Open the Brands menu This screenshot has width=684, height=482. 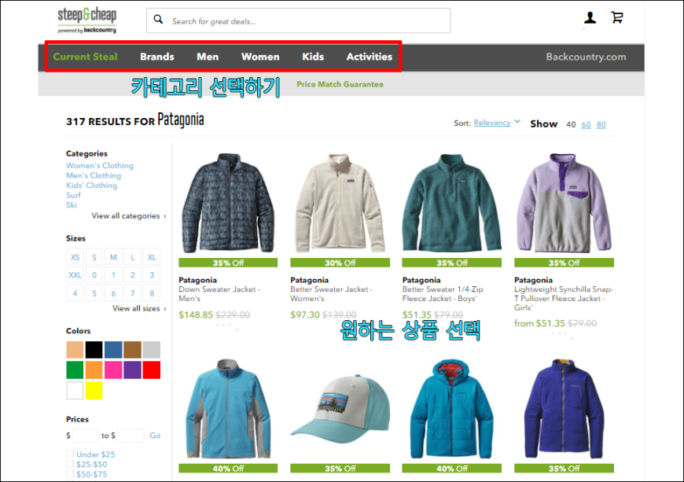coord(157,57)
